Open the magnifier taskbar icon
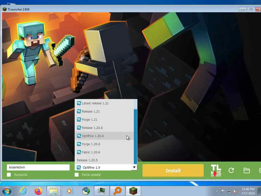The image size is (261, 196). point(117,191)
